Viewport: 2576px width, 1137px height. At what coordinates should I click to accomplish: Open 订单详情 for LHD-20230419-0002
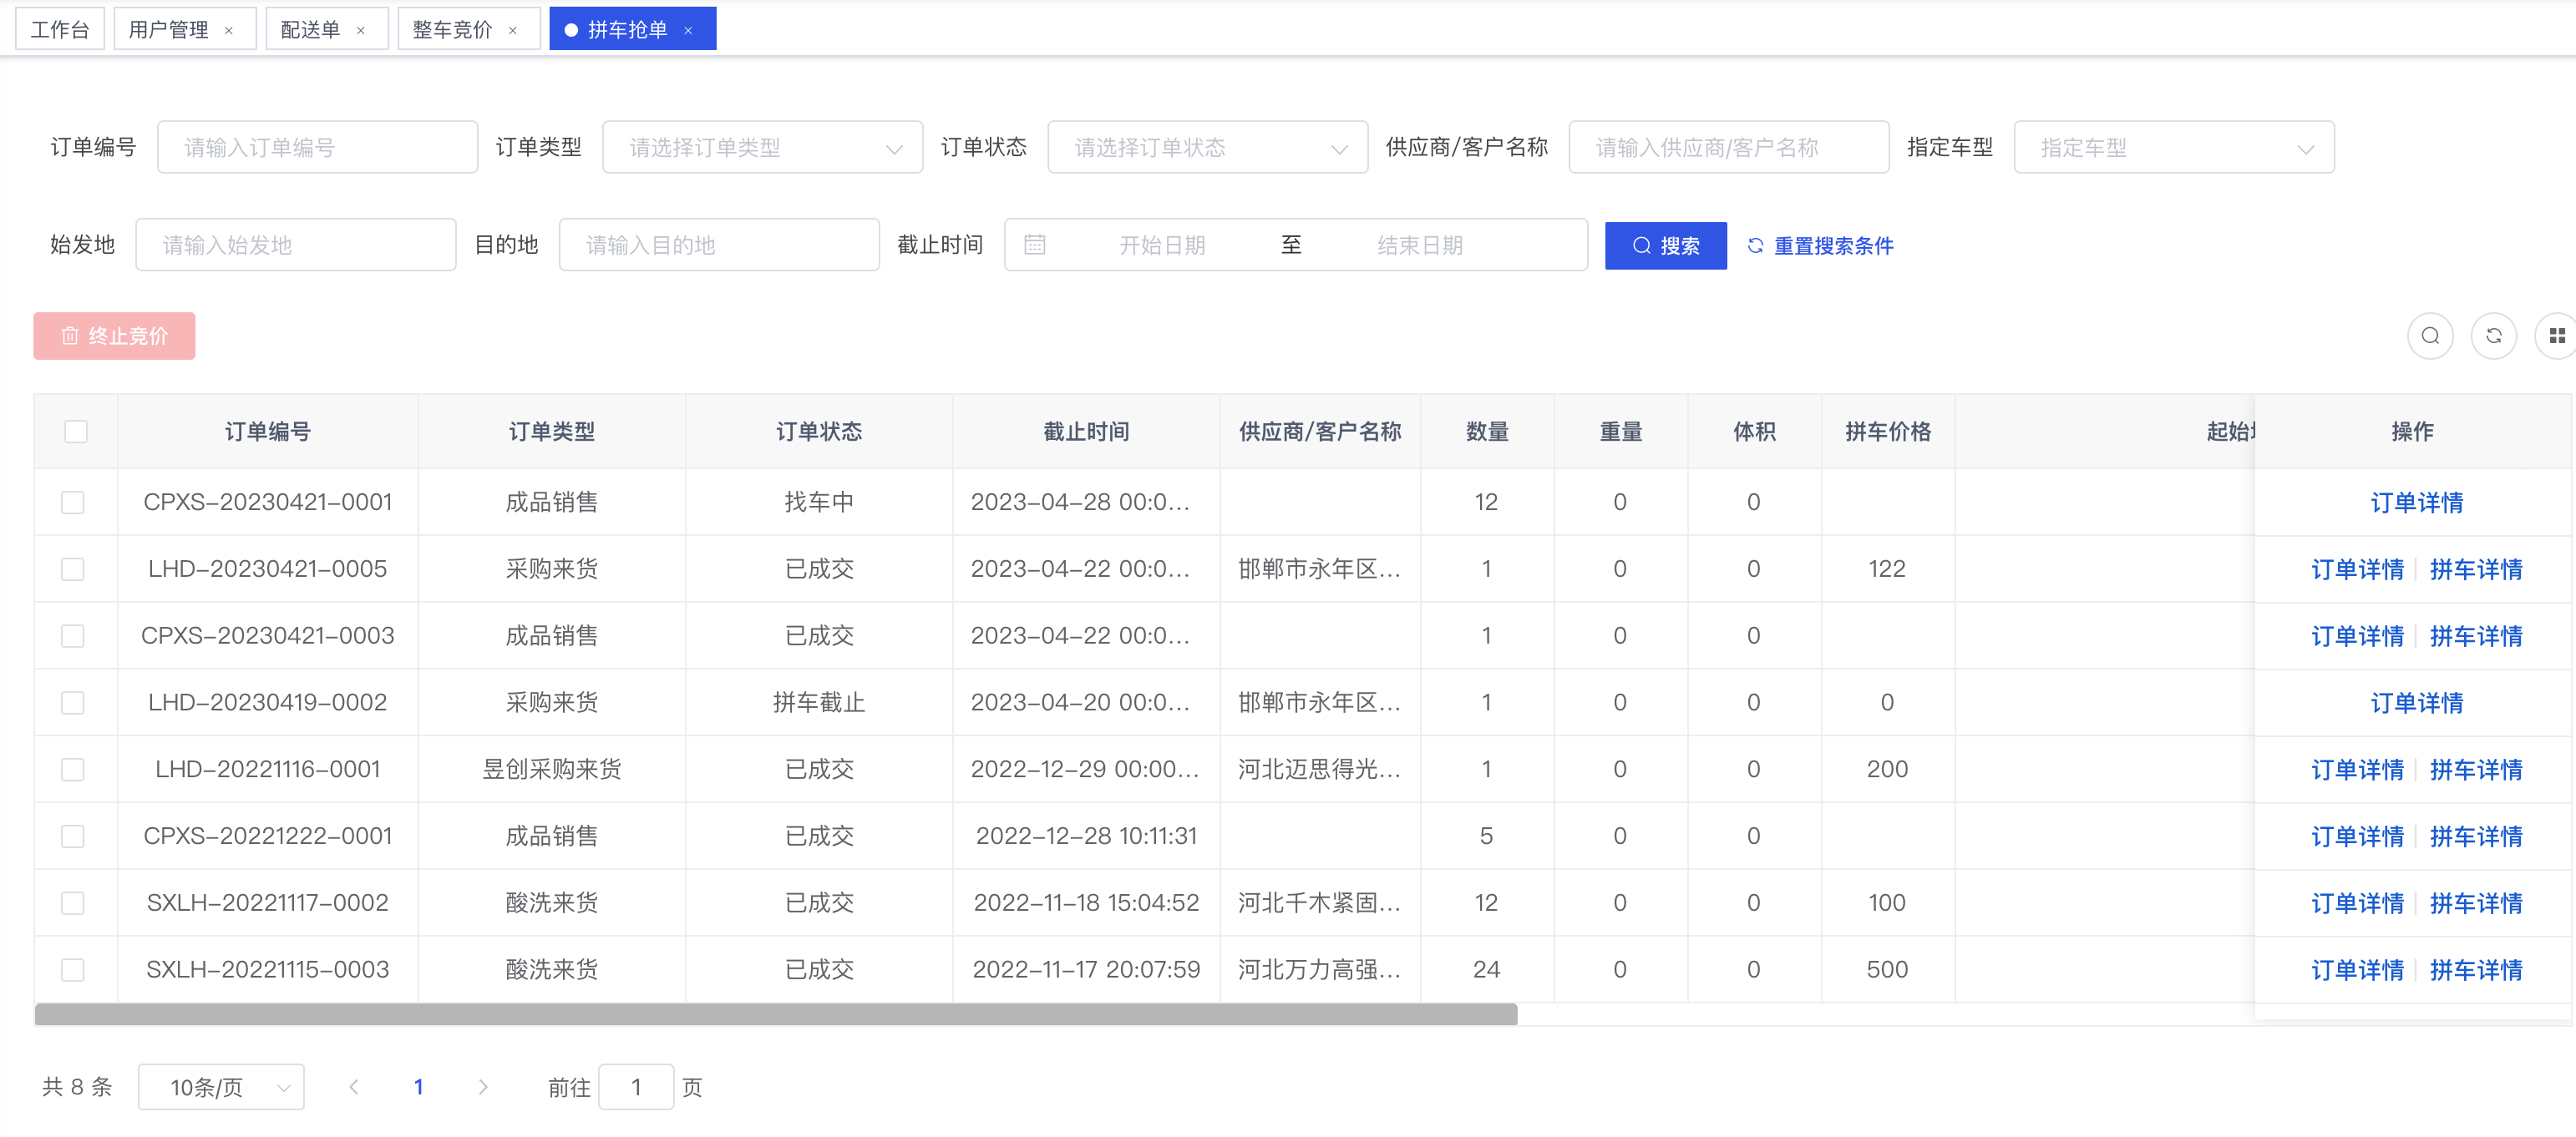tap(2416, 704)
